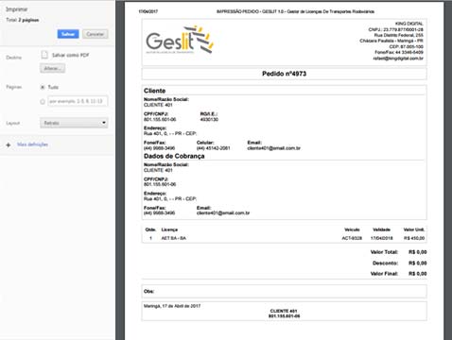Click the Licença column header

coord(169,229)
